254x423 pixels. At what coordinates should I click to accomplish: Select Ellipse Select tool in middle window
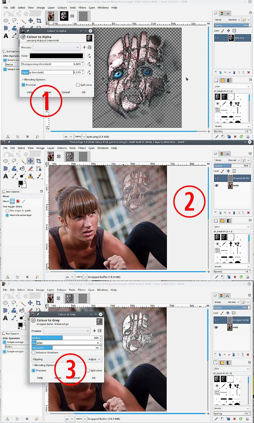(6, 161)
